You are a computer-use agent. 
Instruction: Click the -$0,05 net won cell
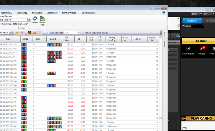(70, 73)
